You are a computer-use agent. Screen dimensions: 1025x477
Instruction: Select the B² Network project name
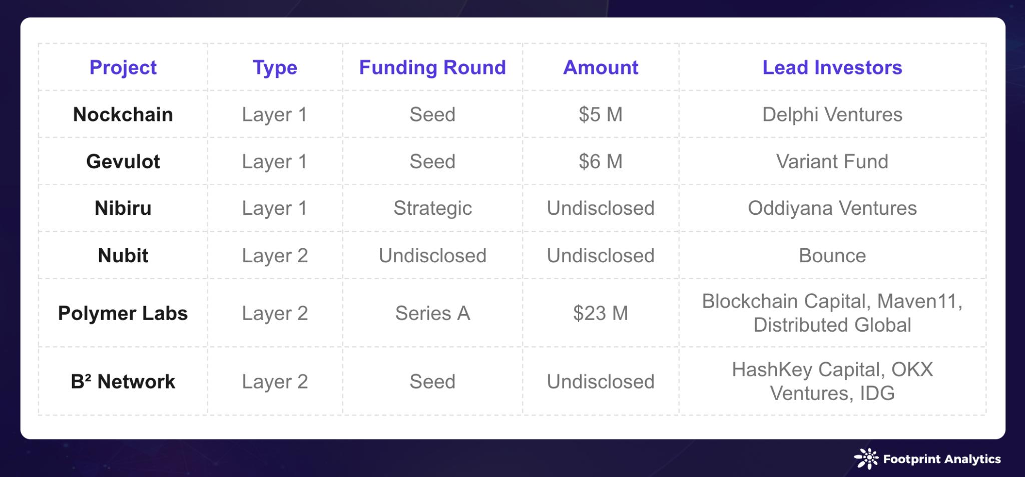point(123,381)
